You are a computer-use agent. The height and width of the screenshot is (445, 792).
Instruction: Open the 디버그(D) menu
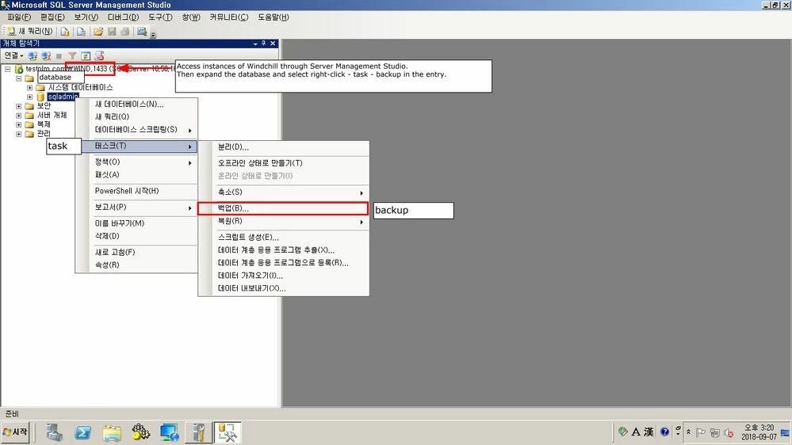tap(123, 17)
